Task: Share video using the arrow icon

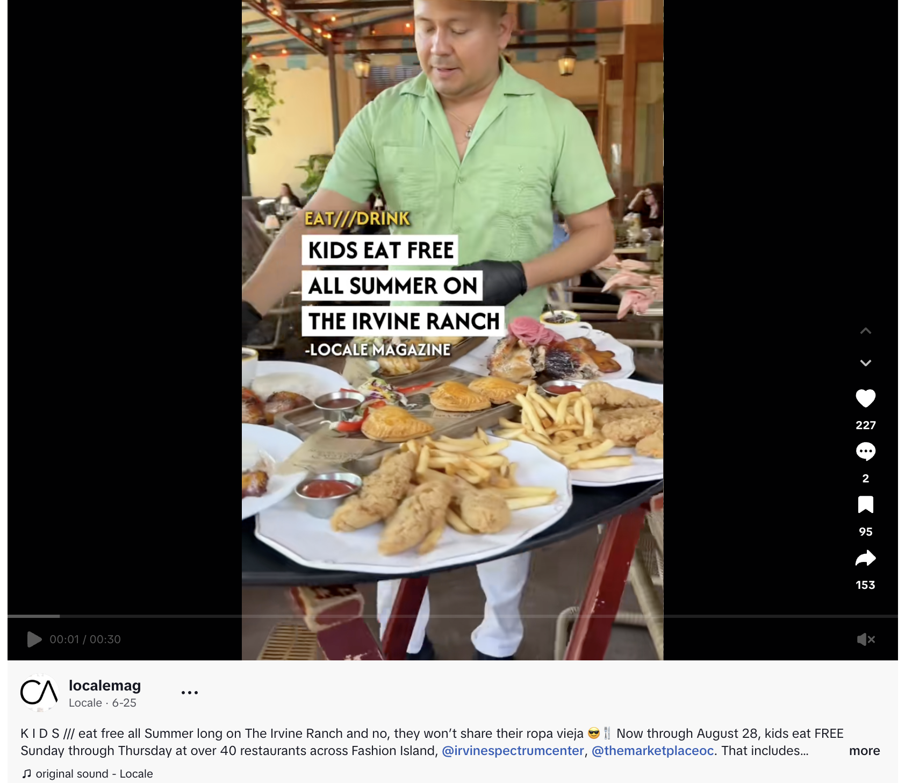Action: pos(865,558)
